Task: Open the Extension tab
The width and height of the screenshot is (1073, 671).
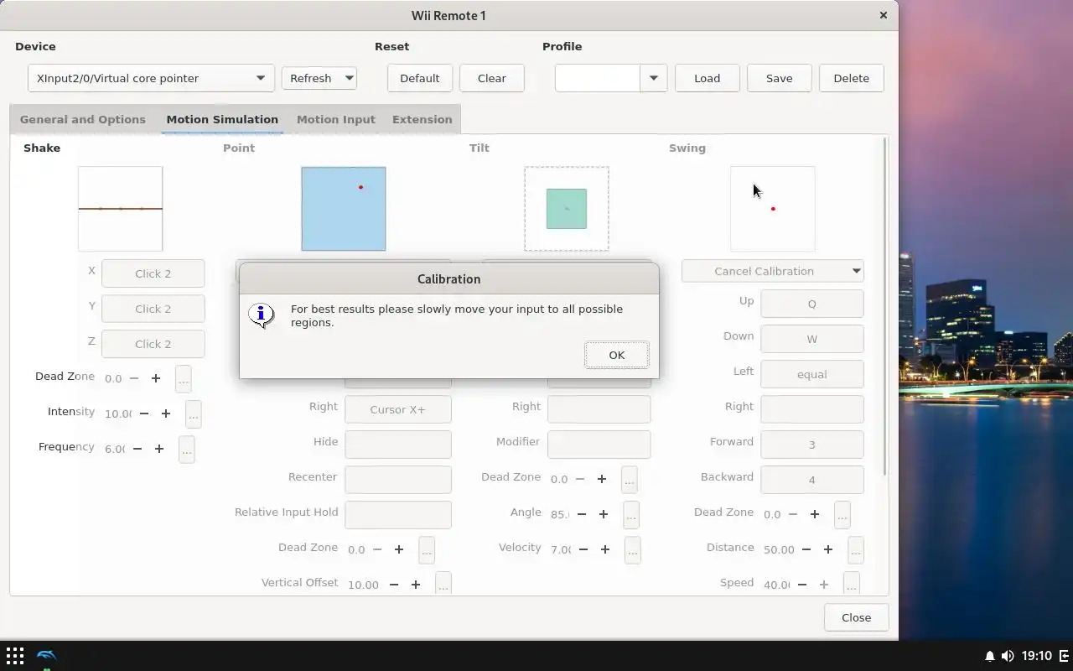Action: pyautogui.click(x=422, y=119)
